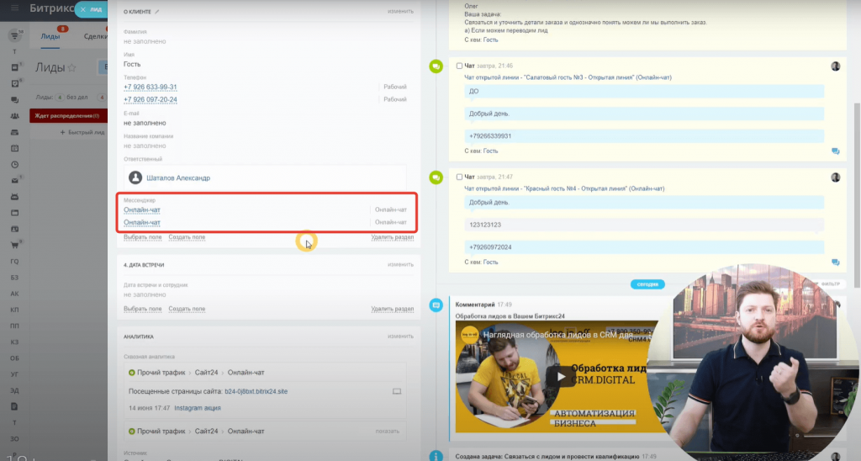Open the drive icon in the sidebar
This screenshot has height=461, width=861.
[15, 132]
